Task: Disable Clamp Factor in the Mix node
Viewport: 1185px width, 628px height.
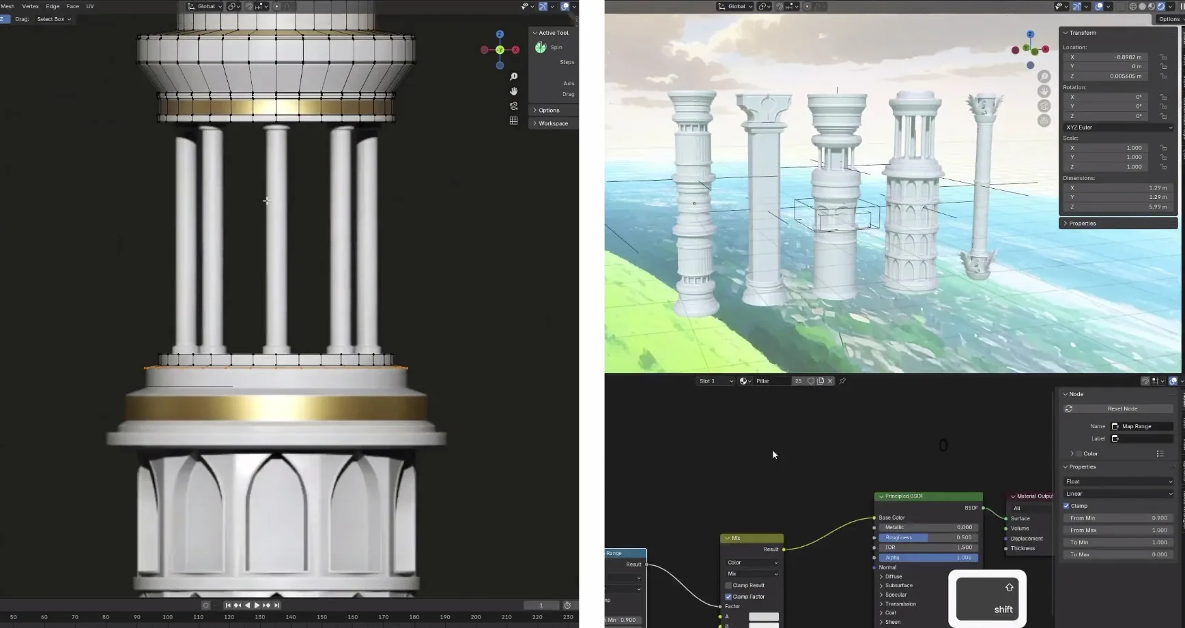Action: [x=728, y=597]
